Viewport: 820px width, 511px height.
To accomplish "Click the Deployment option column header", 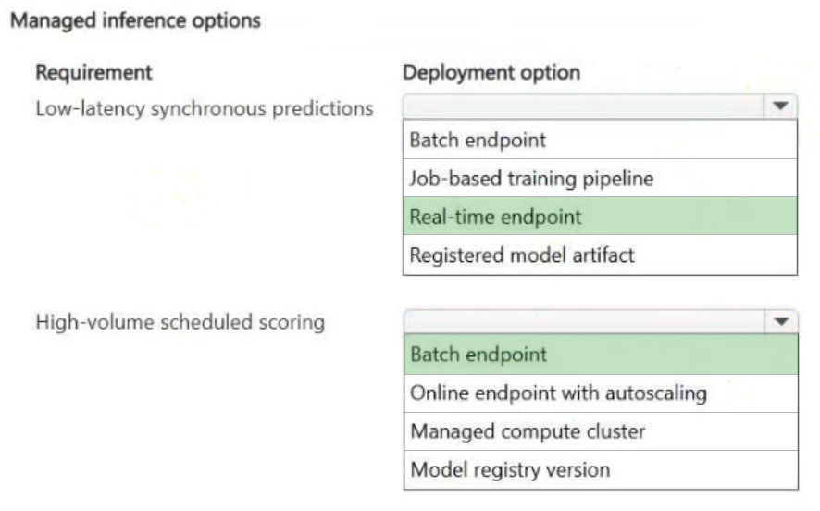I will pos(491,73).
